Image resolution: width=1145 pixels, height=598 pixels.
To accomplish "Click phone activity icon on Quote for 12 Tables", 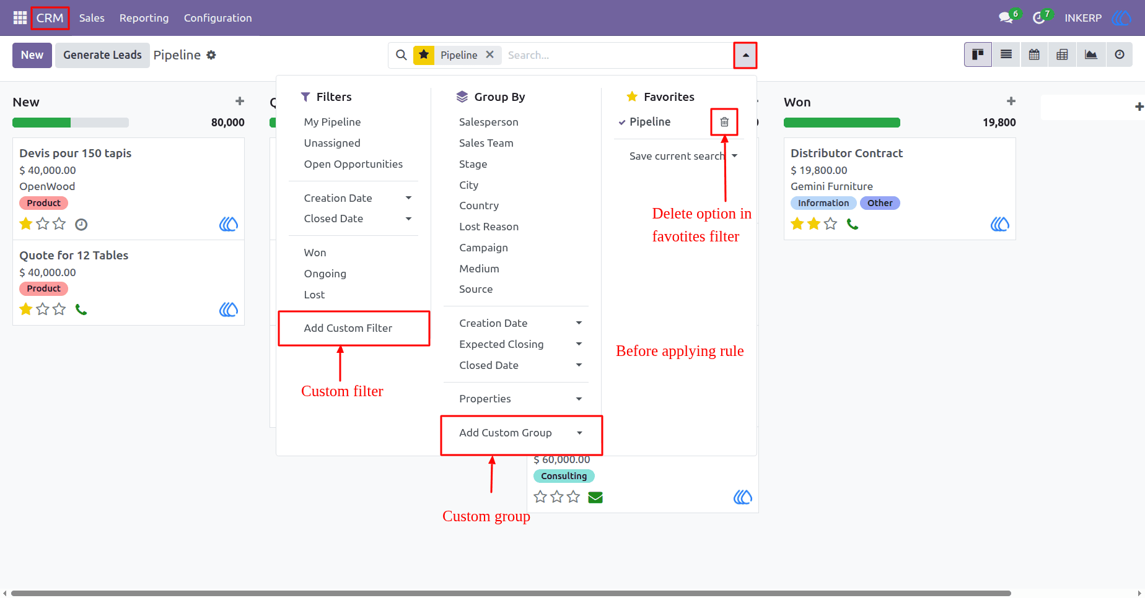I will click(81, 309).
